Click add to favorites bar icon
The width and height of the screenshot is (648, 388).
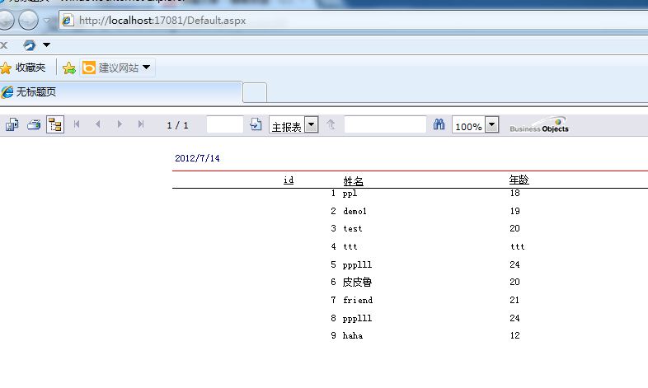click(x=69, y=68)
